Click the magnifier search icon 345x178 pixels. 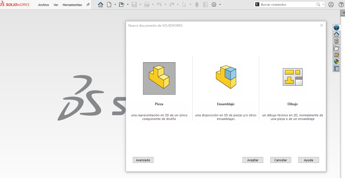coord(319,5)
